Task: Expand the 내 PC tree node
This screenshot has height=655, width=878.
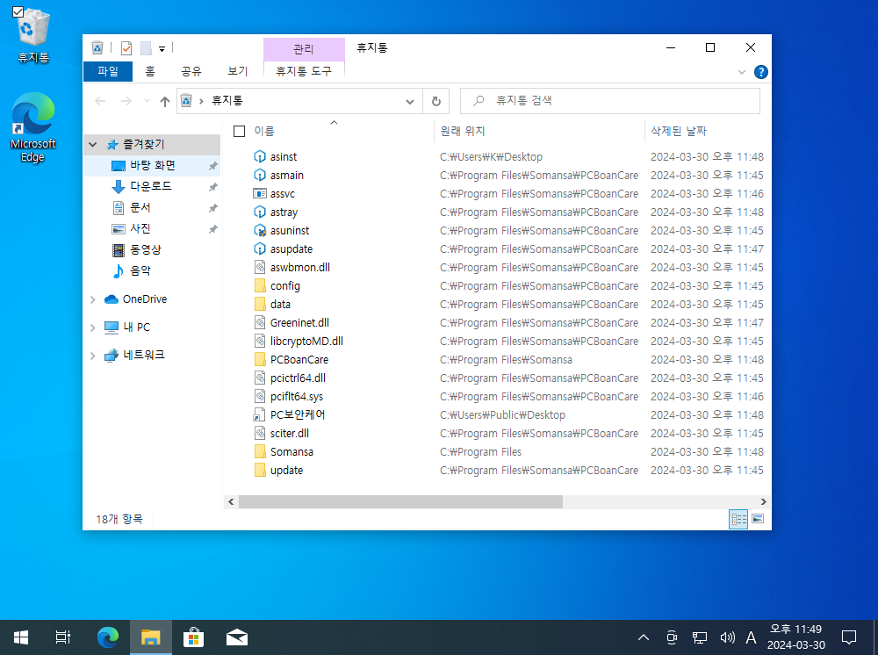Action: (93, 327)
